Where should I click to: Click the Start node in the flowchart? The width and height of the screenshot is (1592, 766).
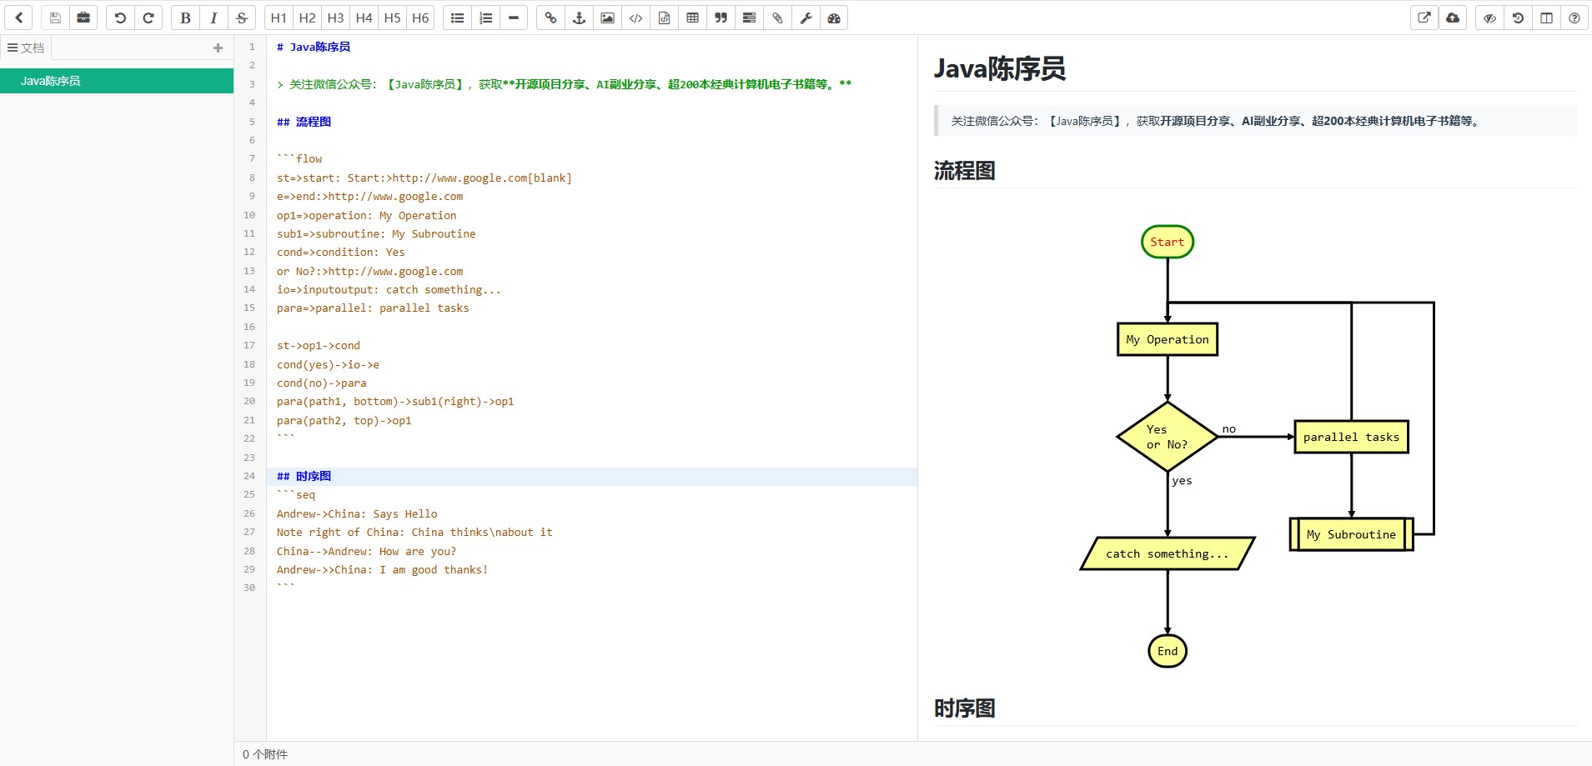point(1167,242)
